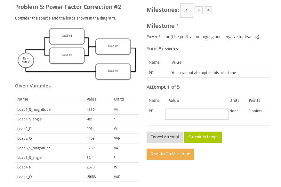Switch to Milestone 2 tab
The width and height of the screenshot is (281, 187).
(198, 10)
